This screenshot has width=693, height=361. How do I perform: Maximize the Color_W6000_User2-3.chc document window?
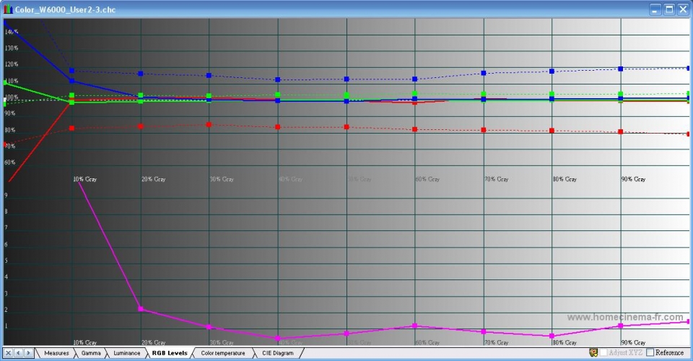[669, 9]
